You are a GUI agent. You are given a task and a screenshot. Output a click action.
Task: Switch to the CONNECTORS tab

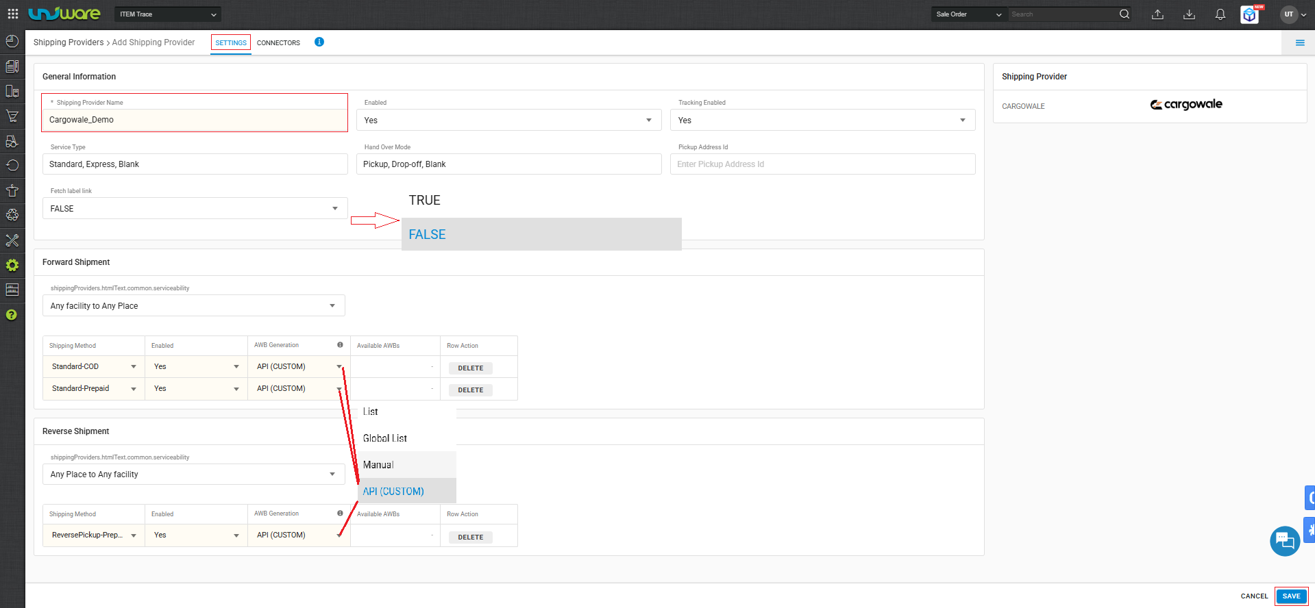coord(278,42)
